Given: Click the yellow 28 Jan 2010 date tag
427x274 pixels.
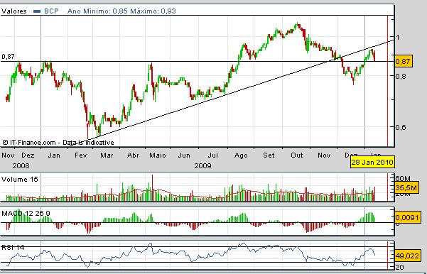Looking at the screenshot, I should click(x=372, y=162).
